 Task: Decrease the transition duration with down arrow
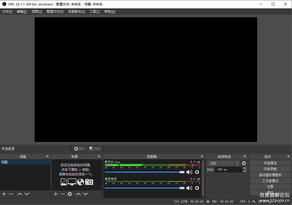pyautogui.click(x=245, y=171)
